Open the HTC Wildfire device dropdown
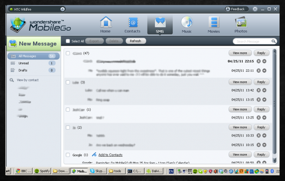Image resolution: width=285 pixels, height=181 pixels. tap(62, 9)
